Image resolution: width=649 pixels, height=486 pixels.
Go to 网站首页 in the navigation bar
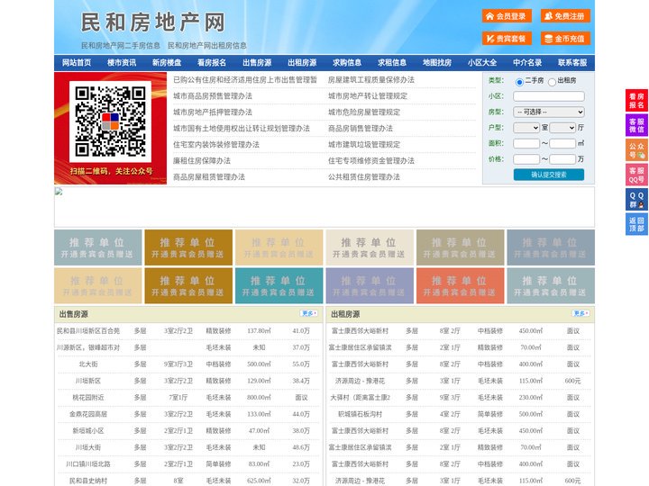(x=77, y=63)
